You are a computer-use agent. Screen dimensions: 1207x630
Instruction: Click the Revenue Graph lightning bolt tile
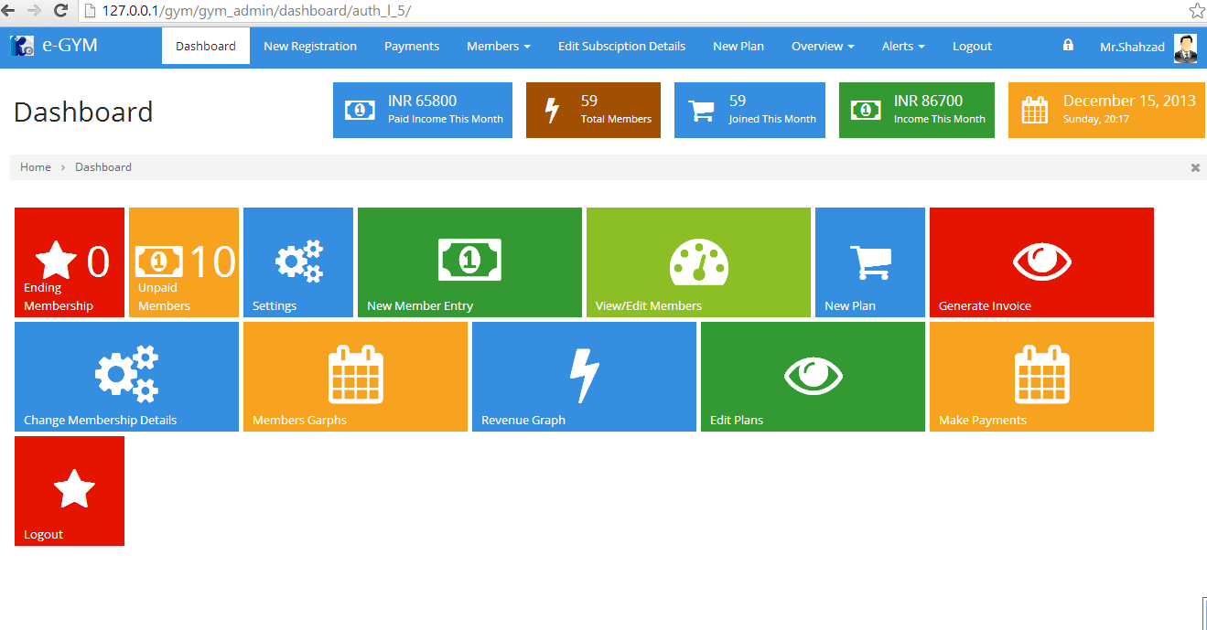[x=584, y=377]
